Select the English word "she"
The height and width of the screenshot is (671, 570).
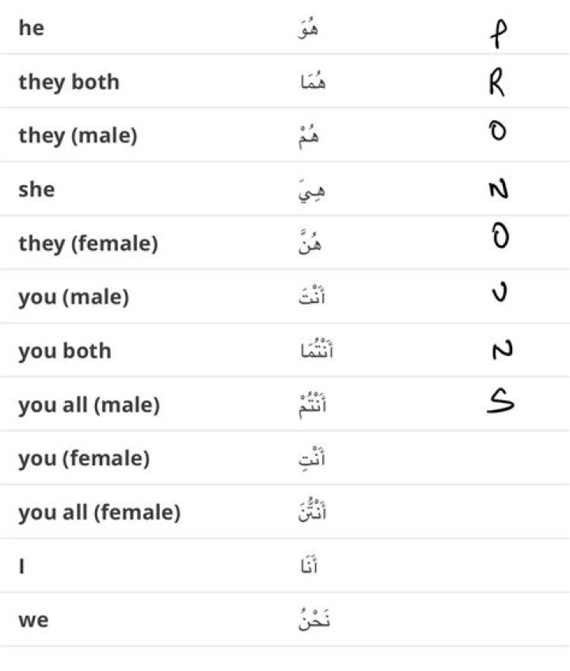[36, 190]
